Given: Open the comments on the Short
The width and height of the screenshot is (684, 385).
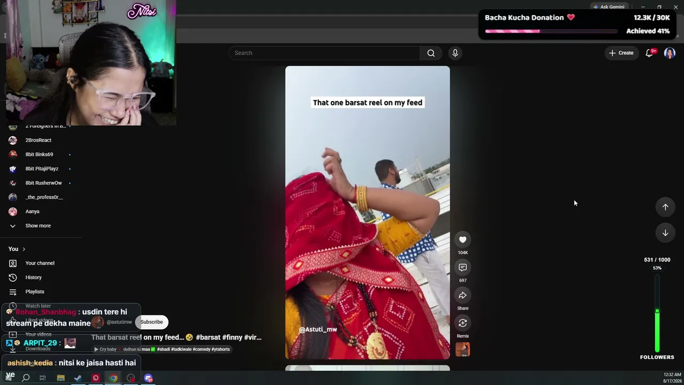Looking at the screenshot, I should pyautogui.click(x=463, y=267).
